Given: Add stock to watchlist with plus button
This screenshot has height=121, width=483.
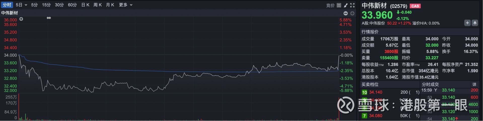Looking at the screenshot, I should [x=467, y=23].
